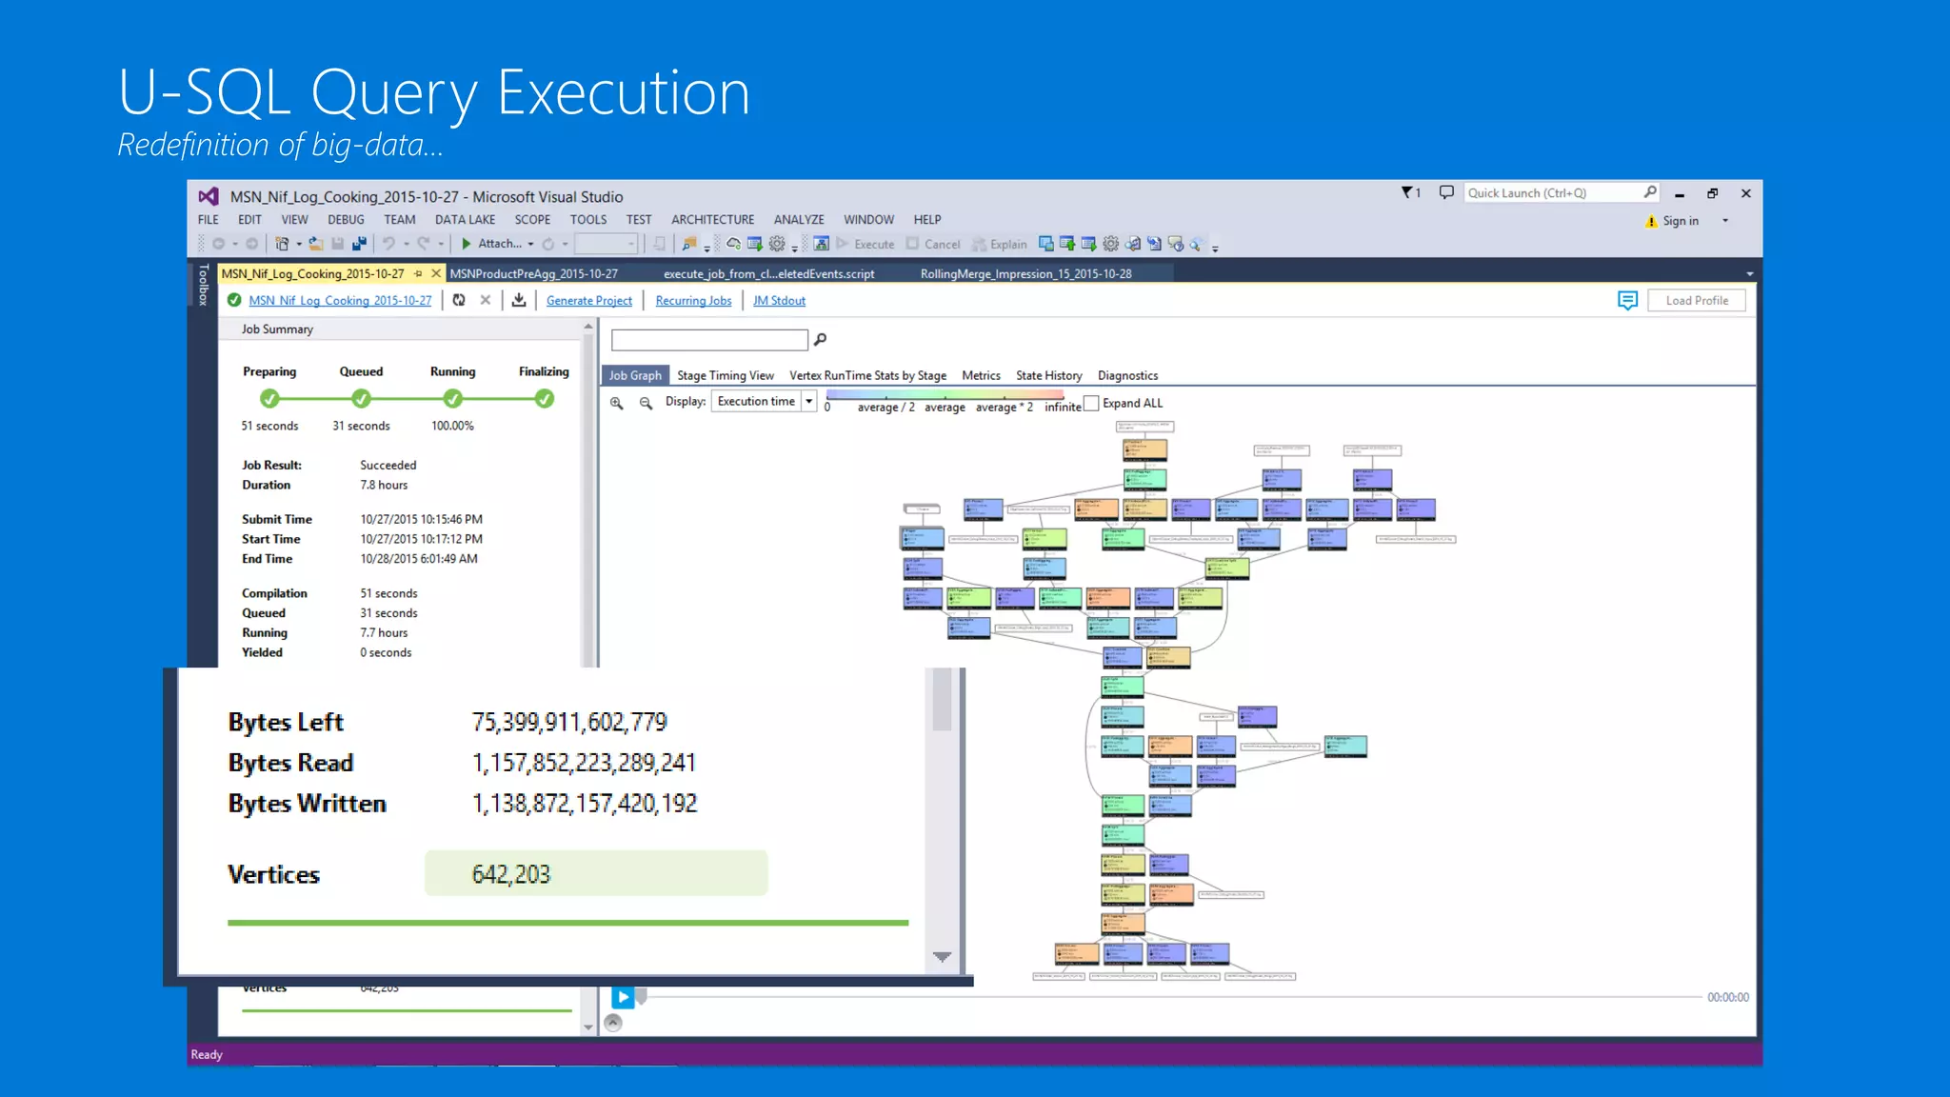Open the Display Execution time dropdown
The height and width of the screenshot is (1097, 1950).
808,402
